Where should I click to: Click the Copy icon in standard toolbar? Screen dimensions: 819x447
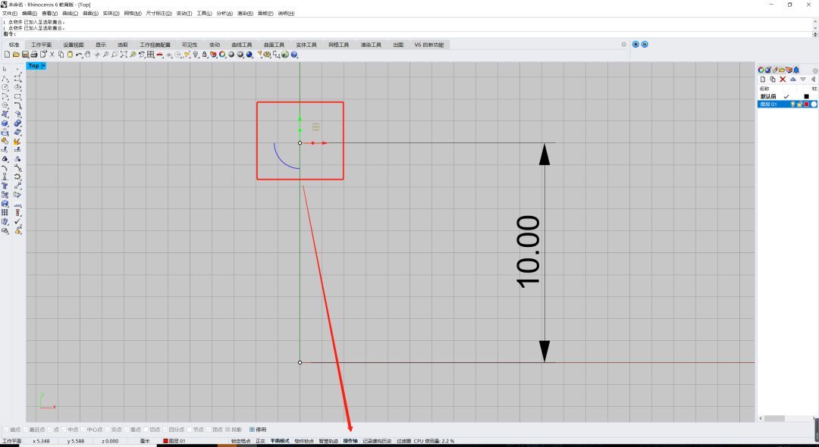tap(61, 55)
